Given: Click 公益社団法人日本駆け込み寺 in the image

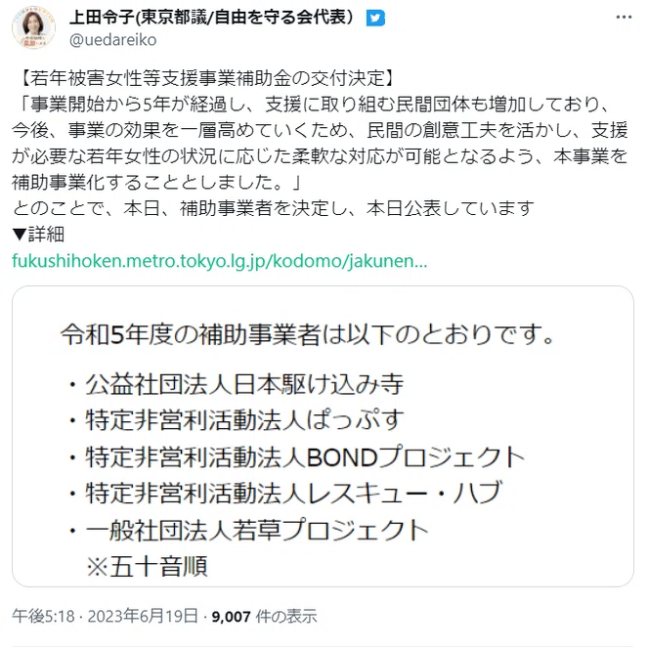Looking at the screenshot, I should coord(244,385).
